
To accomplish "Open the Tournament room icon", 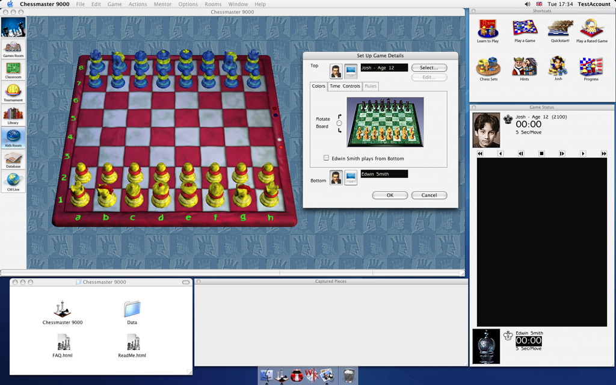I will [x=13, y=92].
